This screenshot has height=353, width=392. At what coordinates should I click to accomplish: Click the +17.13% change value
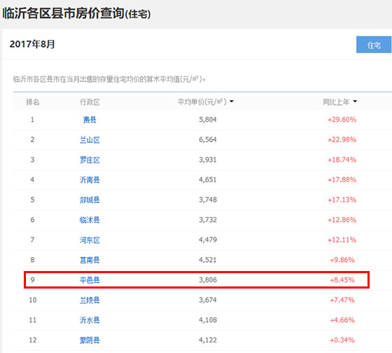point(342,200)
